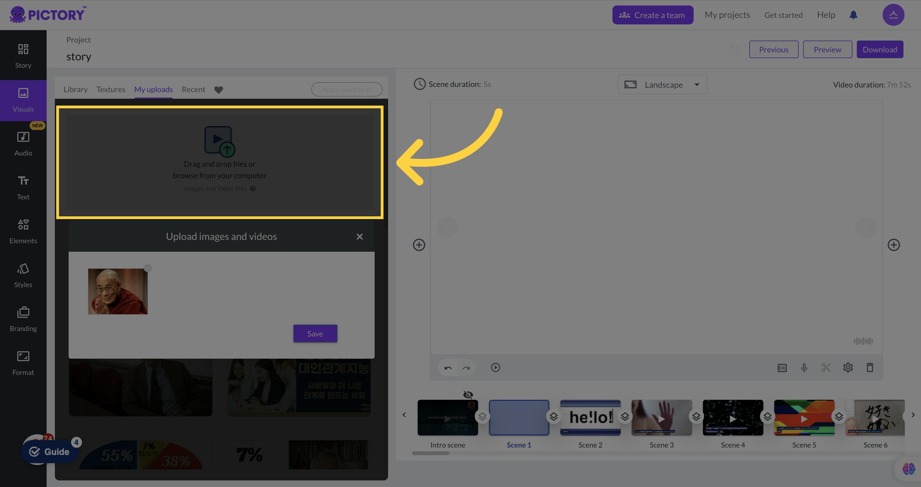
Task: Open the transition icon after Scene 1
Action: coord(553,417)
